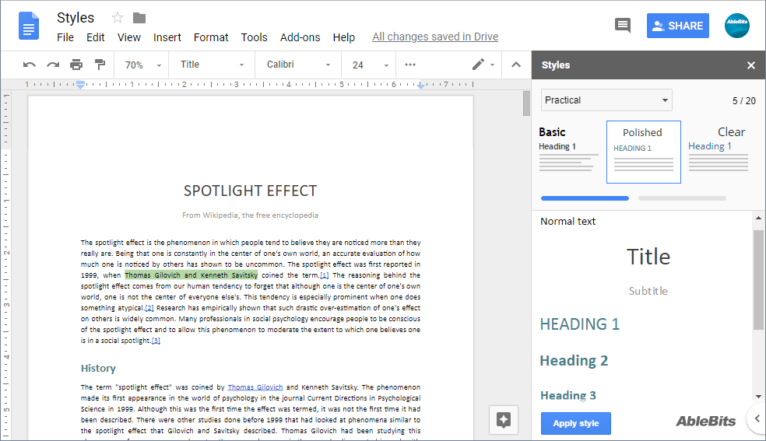Hide the menus with the up chevron
This screenshot has height=441, width=766.
(x=516, y=65)
